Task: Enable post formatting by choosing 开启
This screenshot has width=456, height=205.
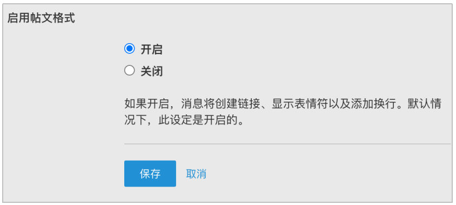Action: coord(130,49)
